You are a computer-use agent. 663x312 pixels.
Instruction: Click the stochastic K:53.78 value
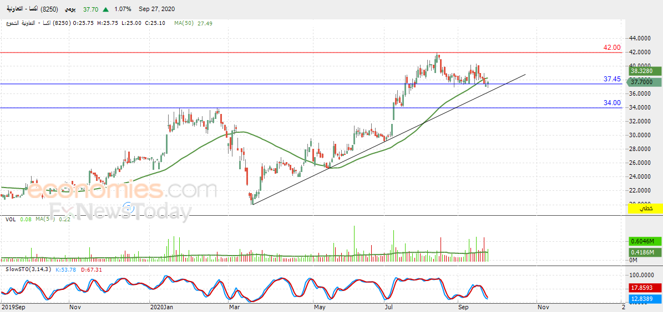click(65, 269)
